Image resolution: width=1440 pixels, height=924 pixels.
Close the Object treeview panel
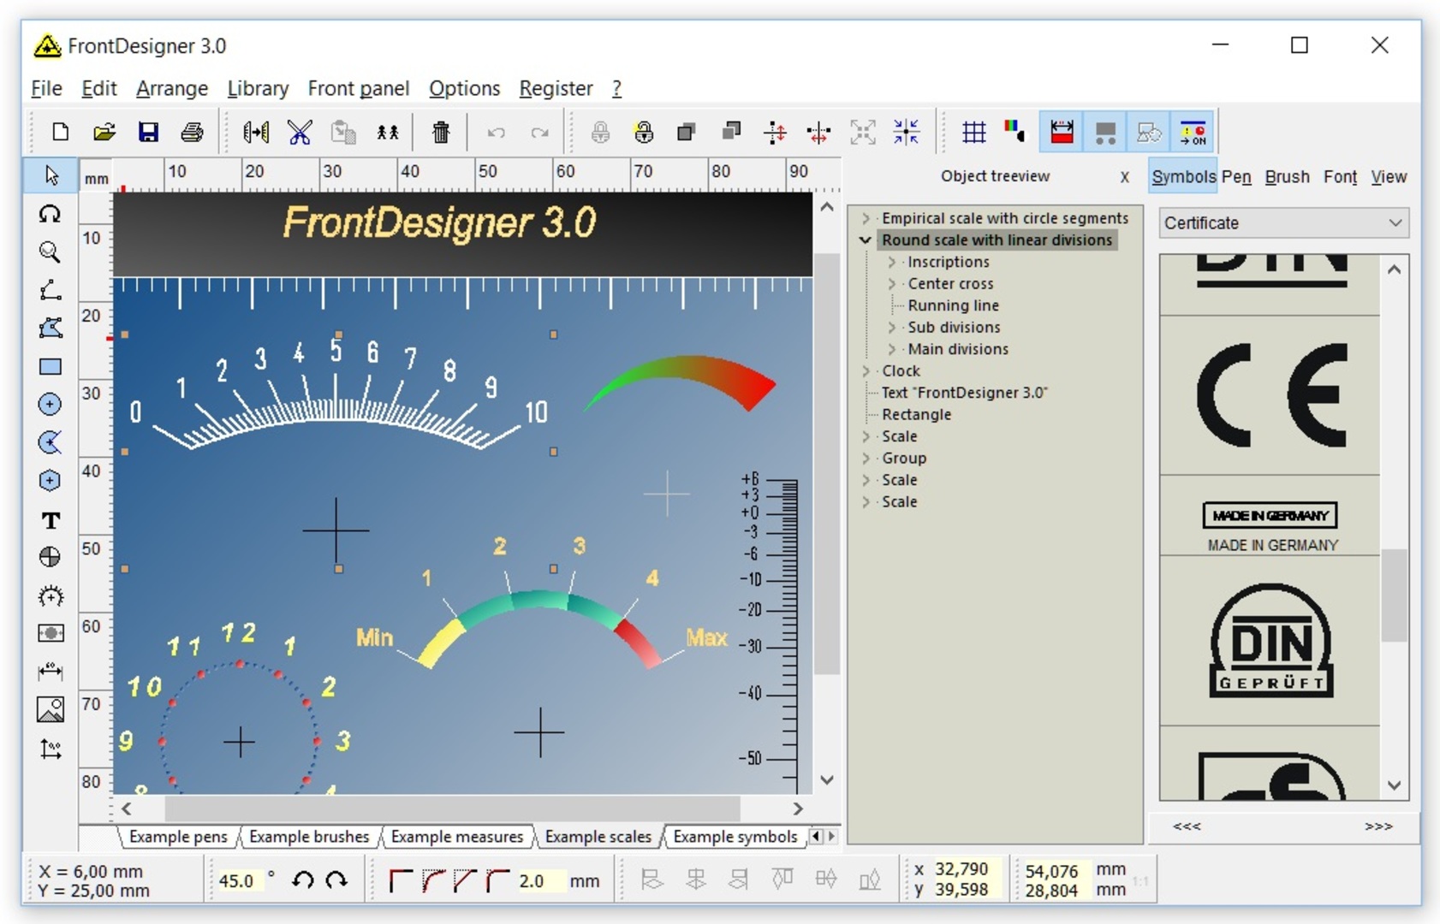coord(1124,177)
